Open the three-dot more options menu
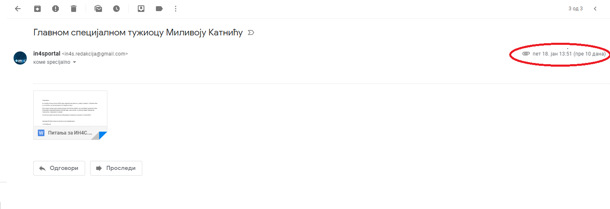 pos(176,9)
